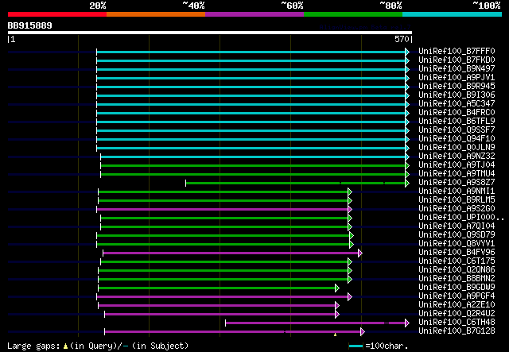509x352 pixels.
Task: Click the purple alignment bar for UniRef100_A9S2G0
Action: point(223,210)
